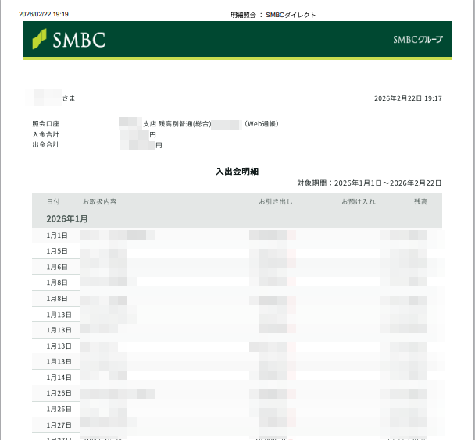Select the 1月5日 transaction row date
475x440 pixels.
[57, 251]
